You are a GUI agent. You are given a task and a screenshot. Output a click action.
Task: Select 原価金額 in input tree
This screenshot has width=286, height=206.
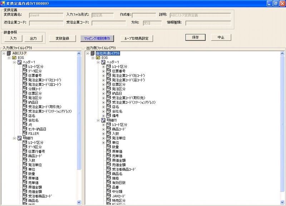[35, 187]
